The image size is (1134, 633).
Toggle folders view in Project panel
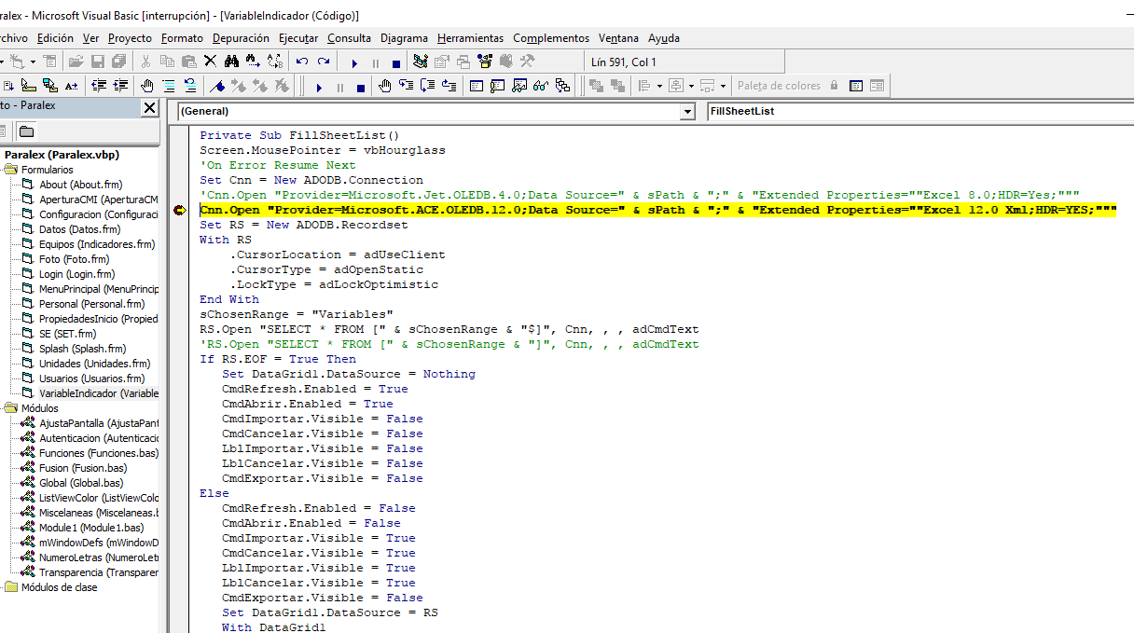(26, 131)
